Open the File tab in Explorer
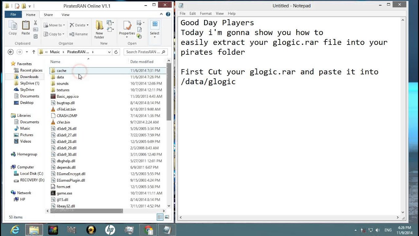Image resolution: width=419 pixels, height=236 pixels. [x=13, y=14]
